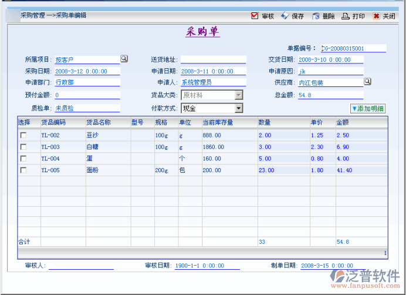The image size is (406, 295).
Task: Check the box for row YL-002
Action: 23,135
